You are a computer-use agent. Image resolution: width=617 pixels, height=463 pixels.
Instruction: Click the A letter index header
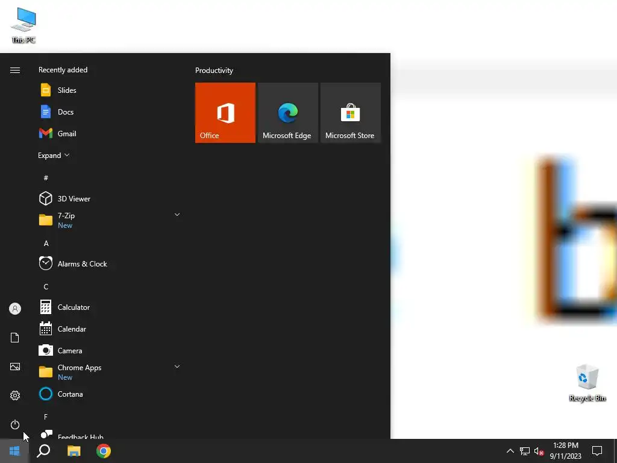pos(46,244)
